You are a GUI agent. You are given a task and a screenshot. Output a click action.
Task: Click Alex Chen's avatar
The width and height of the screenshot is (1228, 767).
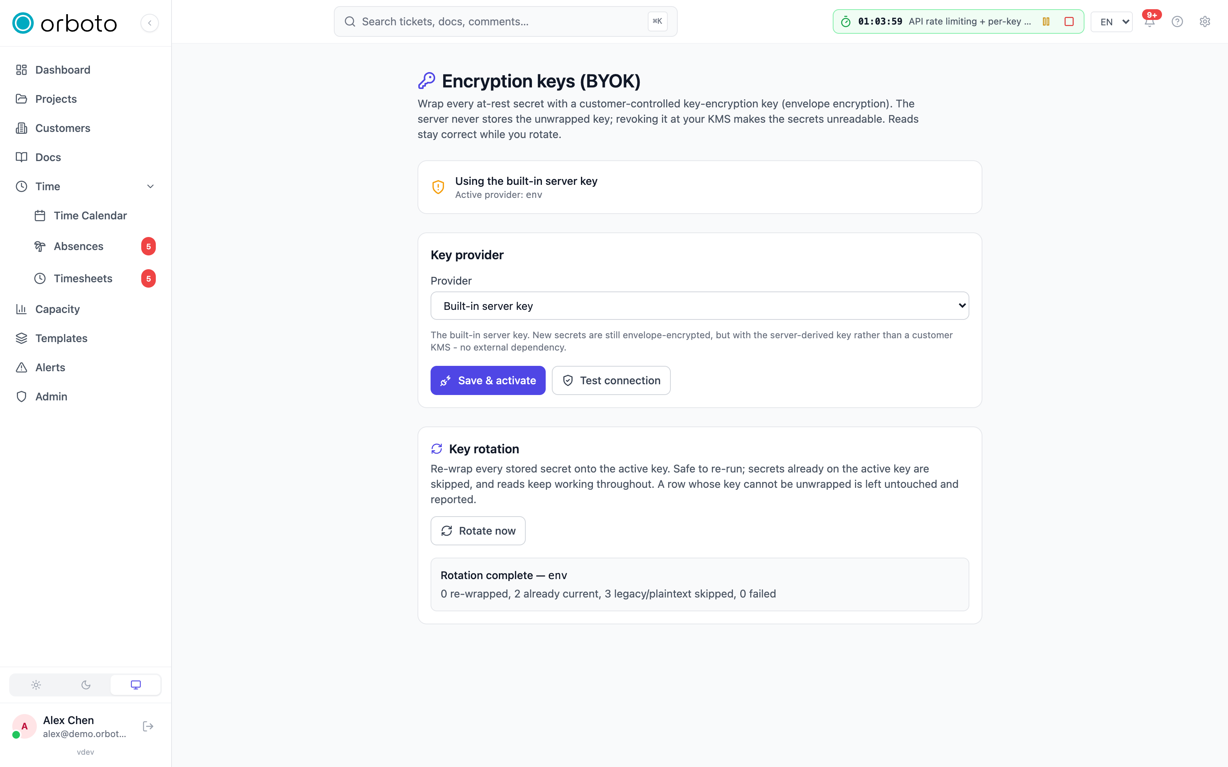coord(24,727)
